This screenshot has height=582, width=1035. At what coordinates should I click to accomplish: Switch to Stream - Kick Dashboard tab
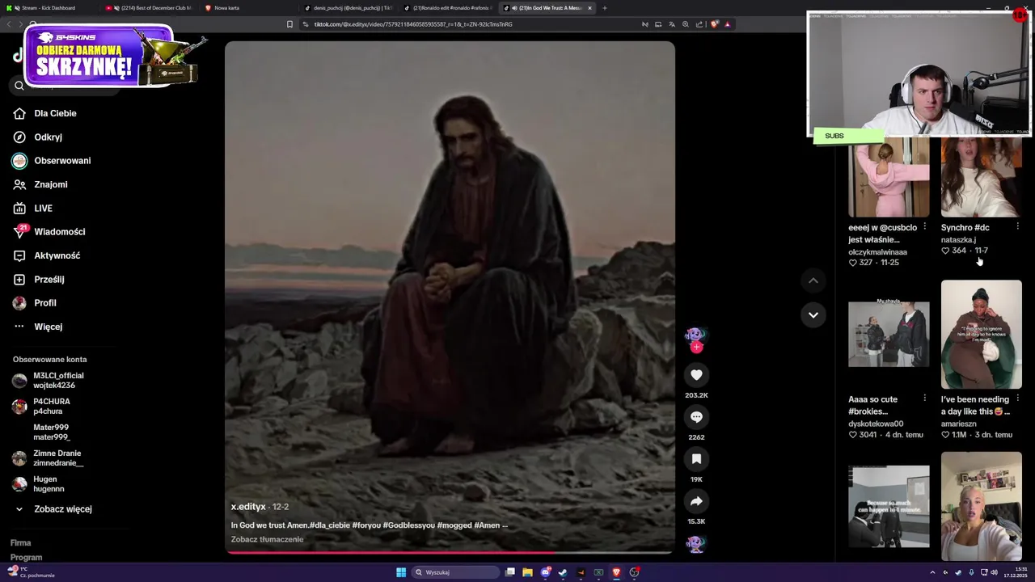click(47, 8)
